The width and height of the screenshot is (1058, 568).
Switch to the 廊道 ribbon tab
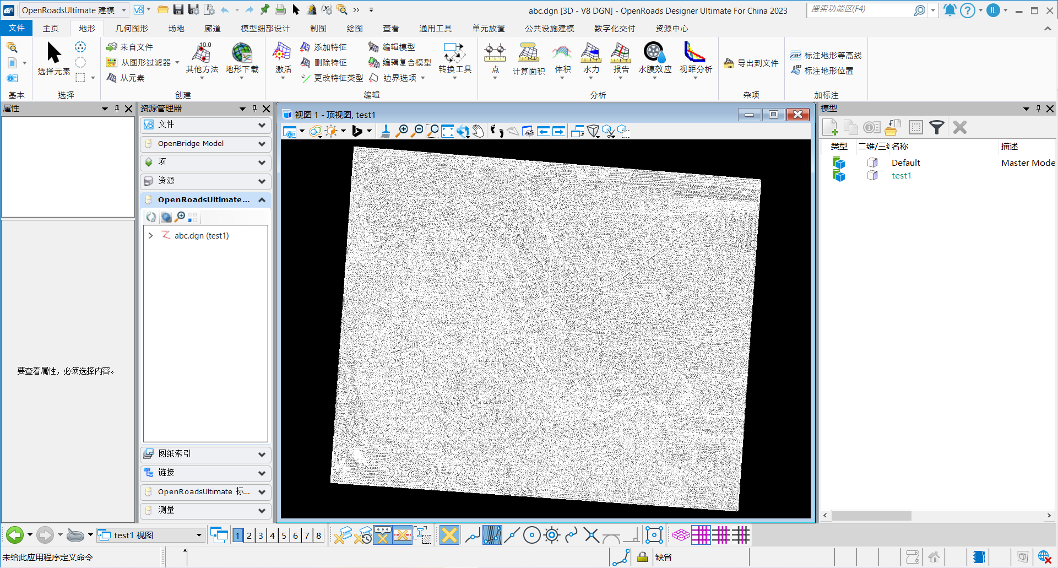tap(212, 29)
